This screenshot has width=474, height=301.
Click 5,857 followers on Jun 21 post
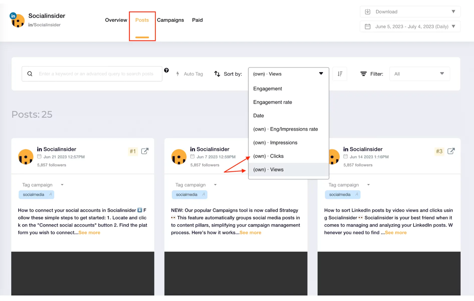pos(52,165)
